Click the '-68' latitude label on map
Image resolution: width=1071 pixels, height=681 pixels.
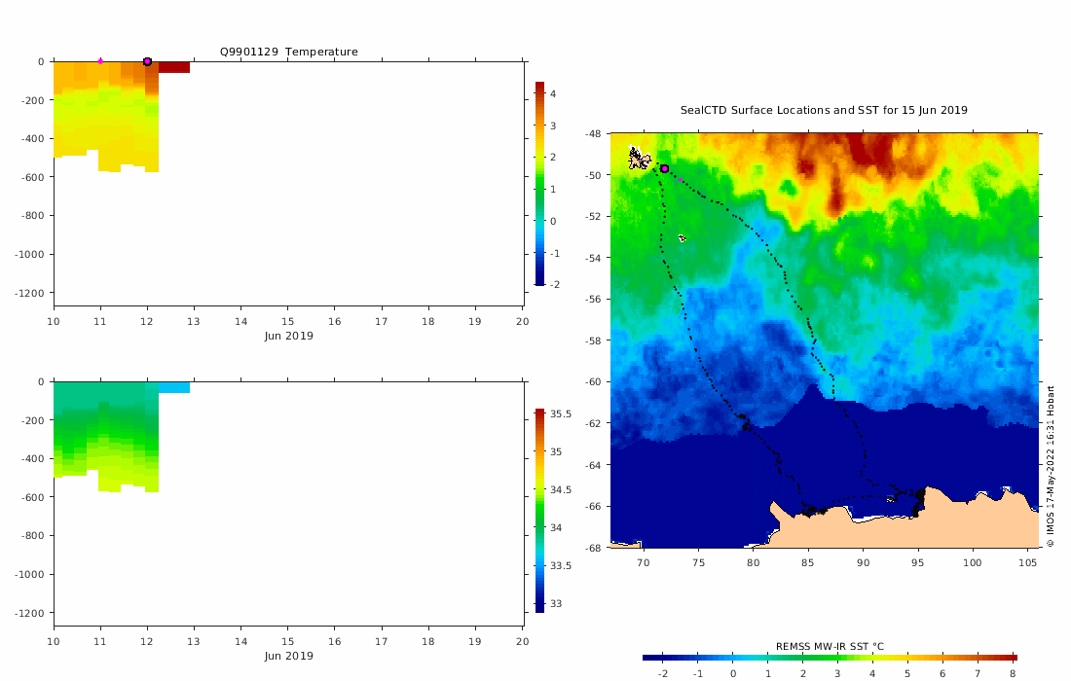pos(593,548)
